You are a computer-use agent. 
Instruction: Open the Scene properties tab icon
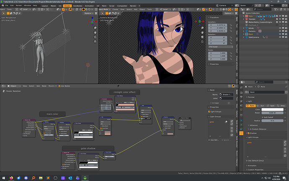pyautogui.click(x=241, y=105)
